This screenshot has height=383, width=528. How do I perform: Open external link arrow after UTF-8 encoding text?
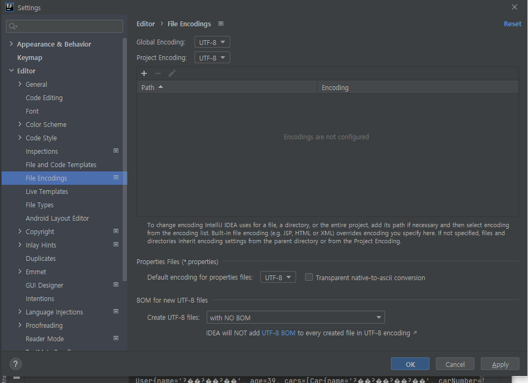(415, 333)
